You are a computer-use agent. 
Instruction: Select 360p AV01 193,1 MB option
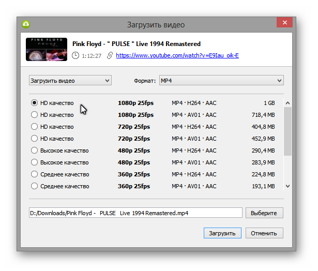click(x=34, y=186)
